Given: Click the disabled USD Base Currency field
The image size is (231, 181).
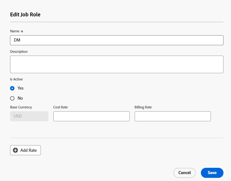Looking at the screenshot, I should point(29,116).
